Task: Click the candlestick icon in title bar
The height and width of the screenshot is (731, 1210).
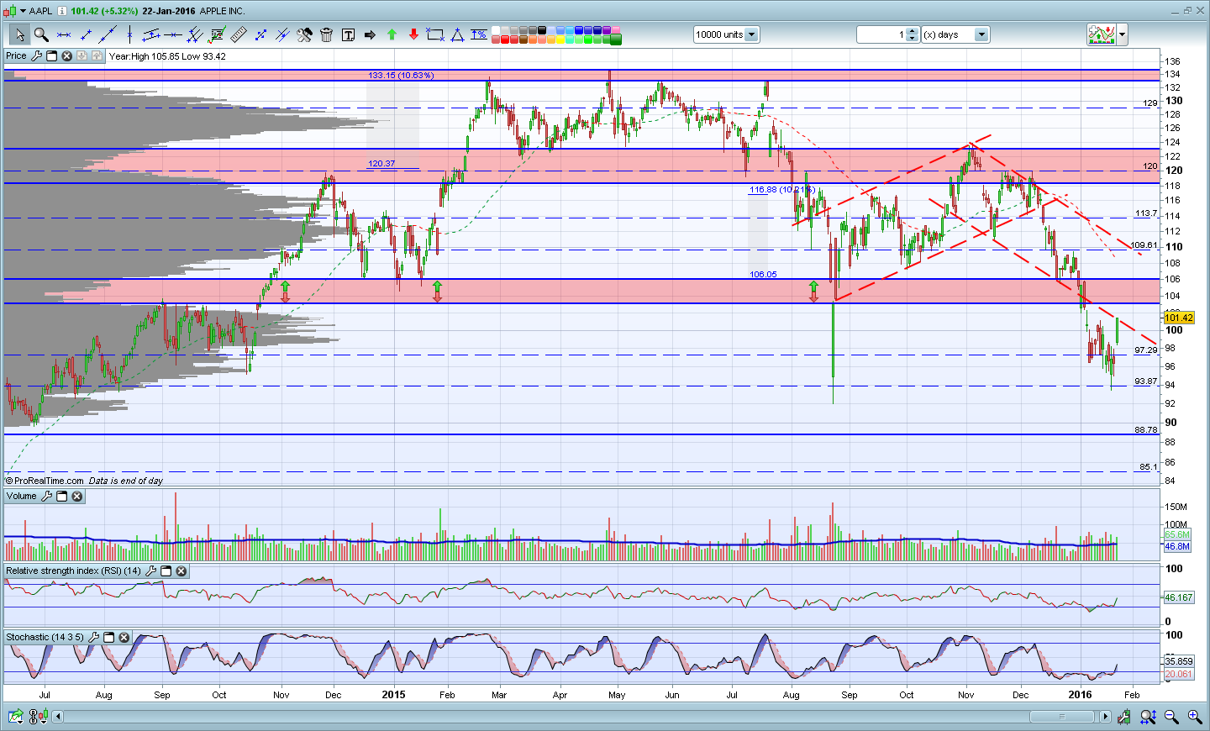Action: point(9,11)
